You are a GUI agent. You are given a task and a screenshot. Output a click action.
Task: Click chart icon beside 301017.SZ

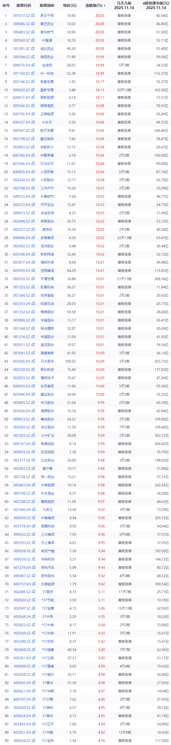(33, 16)
